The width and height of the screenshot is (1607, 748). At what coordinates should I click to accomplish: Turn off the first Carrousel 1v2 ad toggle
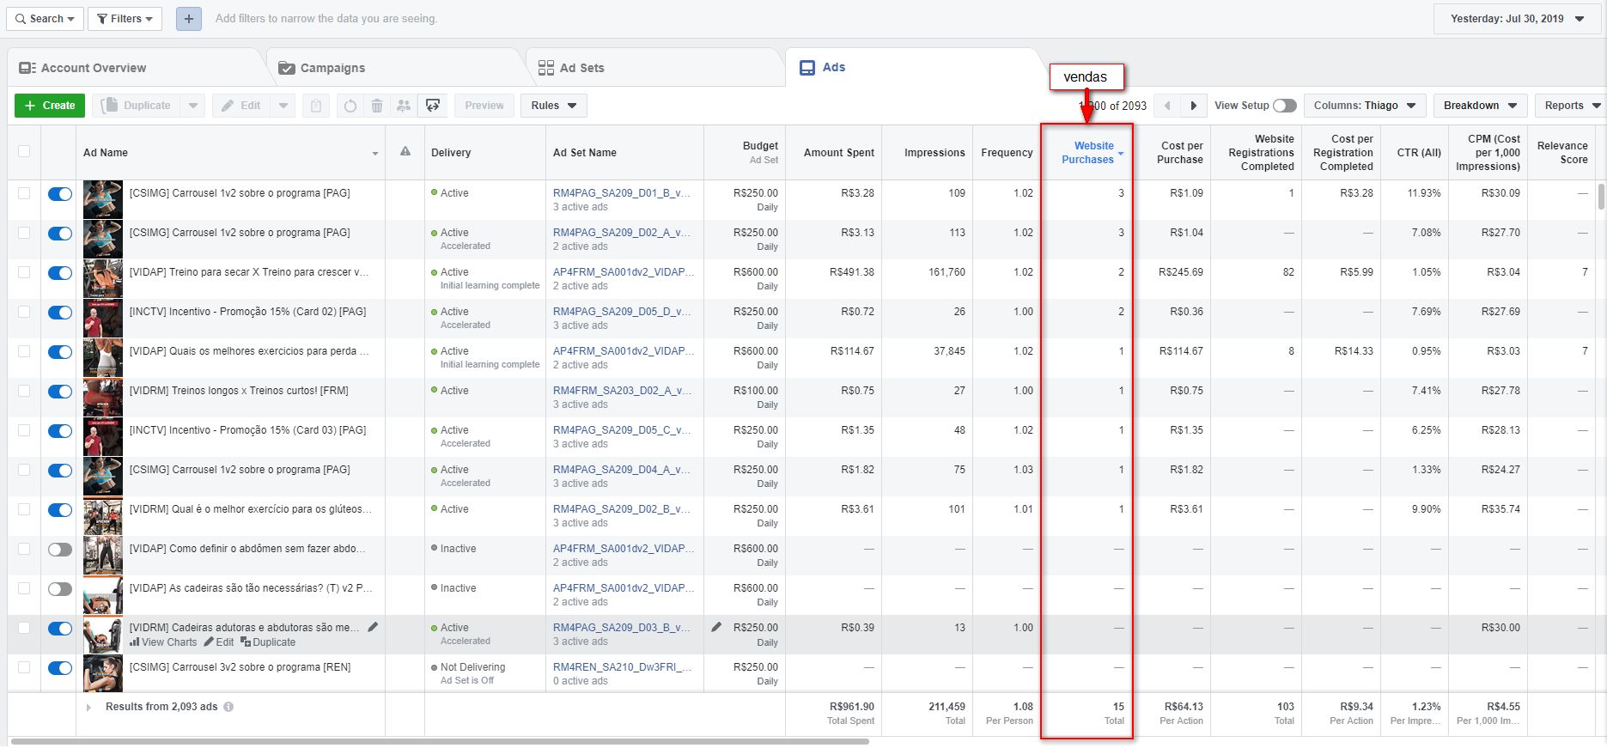pos(60,194)
